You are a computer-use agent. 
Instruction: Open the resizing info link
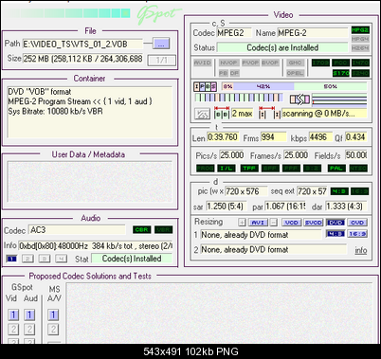pos(361,250)
